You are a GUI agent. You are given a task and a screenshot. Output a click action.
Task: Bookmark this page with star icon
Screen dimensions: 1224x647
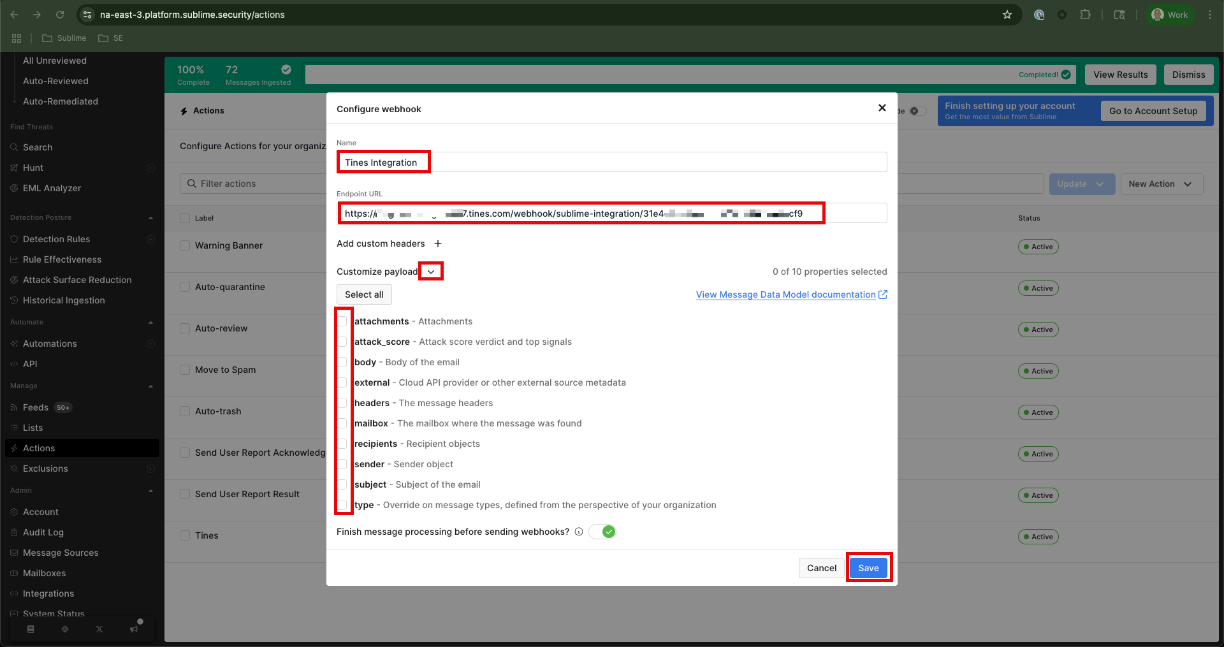tap(1007, 15)
